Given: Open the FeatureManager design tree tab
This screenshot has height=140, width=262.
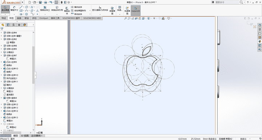Looking at the screenshot, I should point(3,25).
